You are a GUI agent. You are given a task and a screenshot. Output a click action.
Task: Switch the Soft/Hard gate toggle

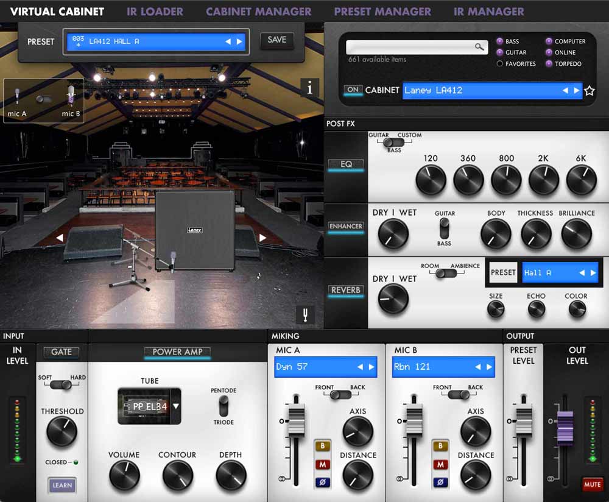pos(61,384)
